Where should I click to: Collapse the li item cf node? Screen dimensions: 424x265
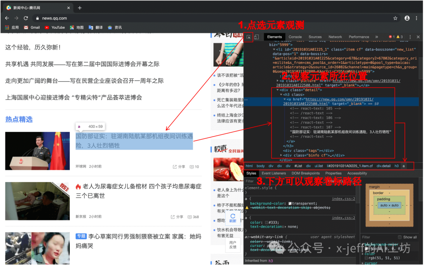coord(274,49)
